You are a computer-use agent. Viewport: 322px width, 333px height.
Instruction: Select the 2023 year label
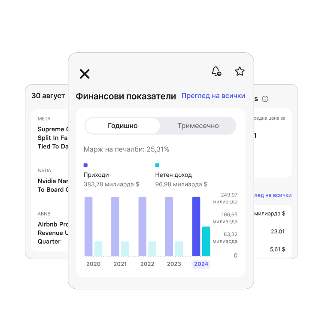tap(174, 264)
